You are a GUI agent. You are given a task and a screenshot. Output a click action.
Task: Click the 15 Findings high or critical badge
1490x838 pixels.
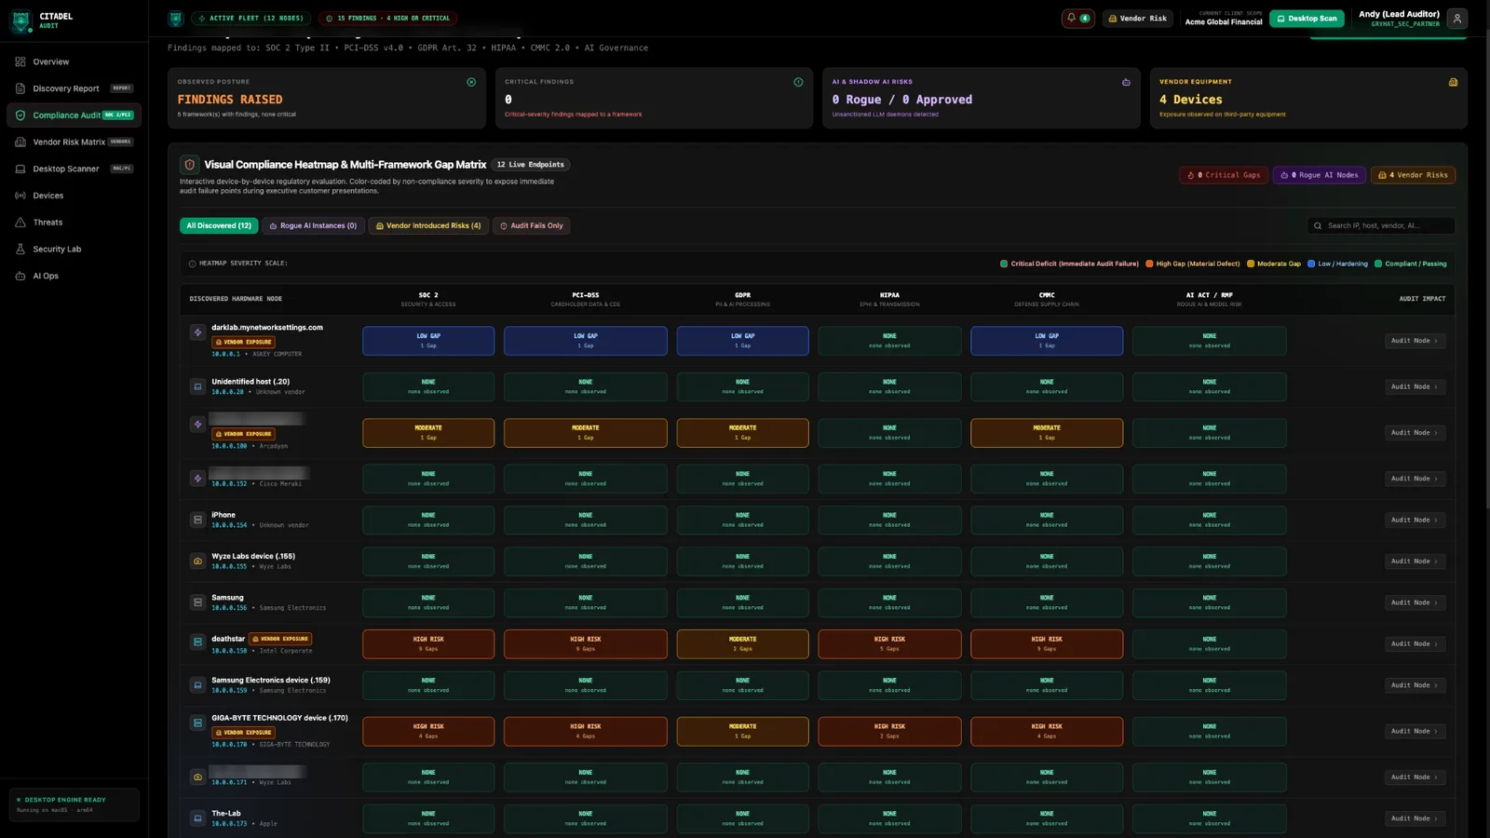388,19
